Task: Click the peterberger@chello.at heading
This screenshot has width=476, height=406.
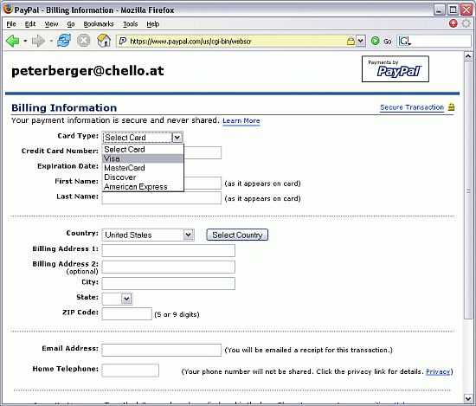Action: click(87, 71)
